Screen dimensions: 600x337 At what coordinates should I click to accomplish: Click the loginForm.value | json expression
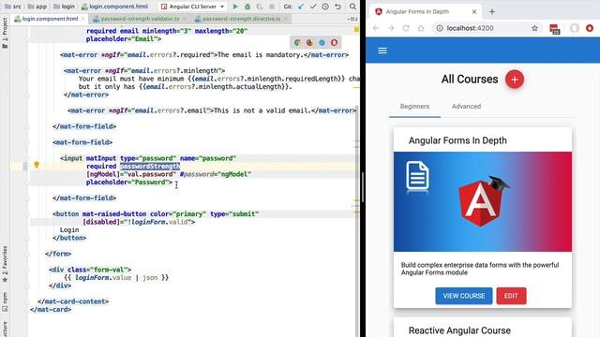(x=116, y=277)
